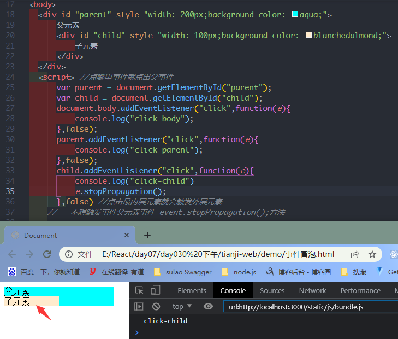
Task: Toggle the console sidebar icon
Action: click(139, 307)
